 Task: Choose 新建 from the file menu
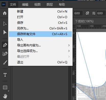pyautogui.click(x=40, y=12)
